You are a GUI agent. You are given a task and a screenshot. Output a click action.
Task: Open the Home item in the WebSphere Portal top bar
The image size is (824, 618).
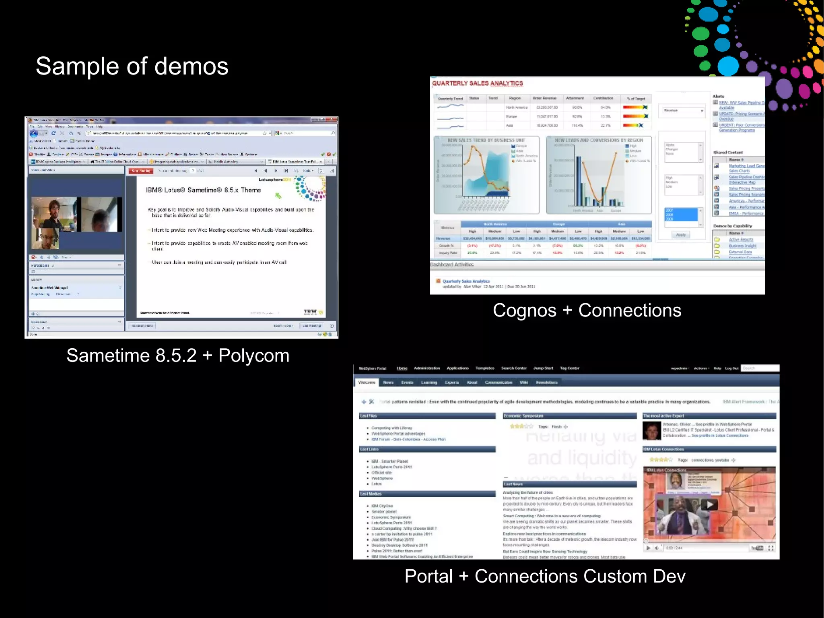(x=402, y=368)
